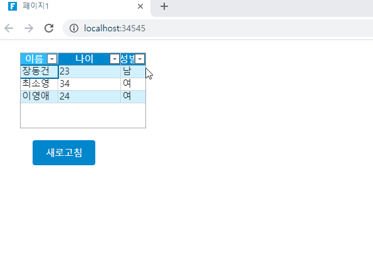The image size is (373, 276).
Task: Close the 페이지1 tab
Action: [x=140, y=6]
